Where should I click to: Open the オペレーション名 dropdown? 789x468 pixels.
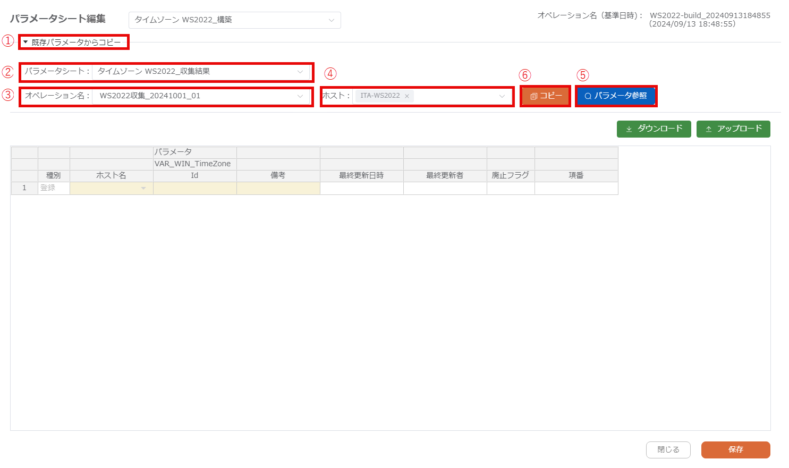click(201, 96)
